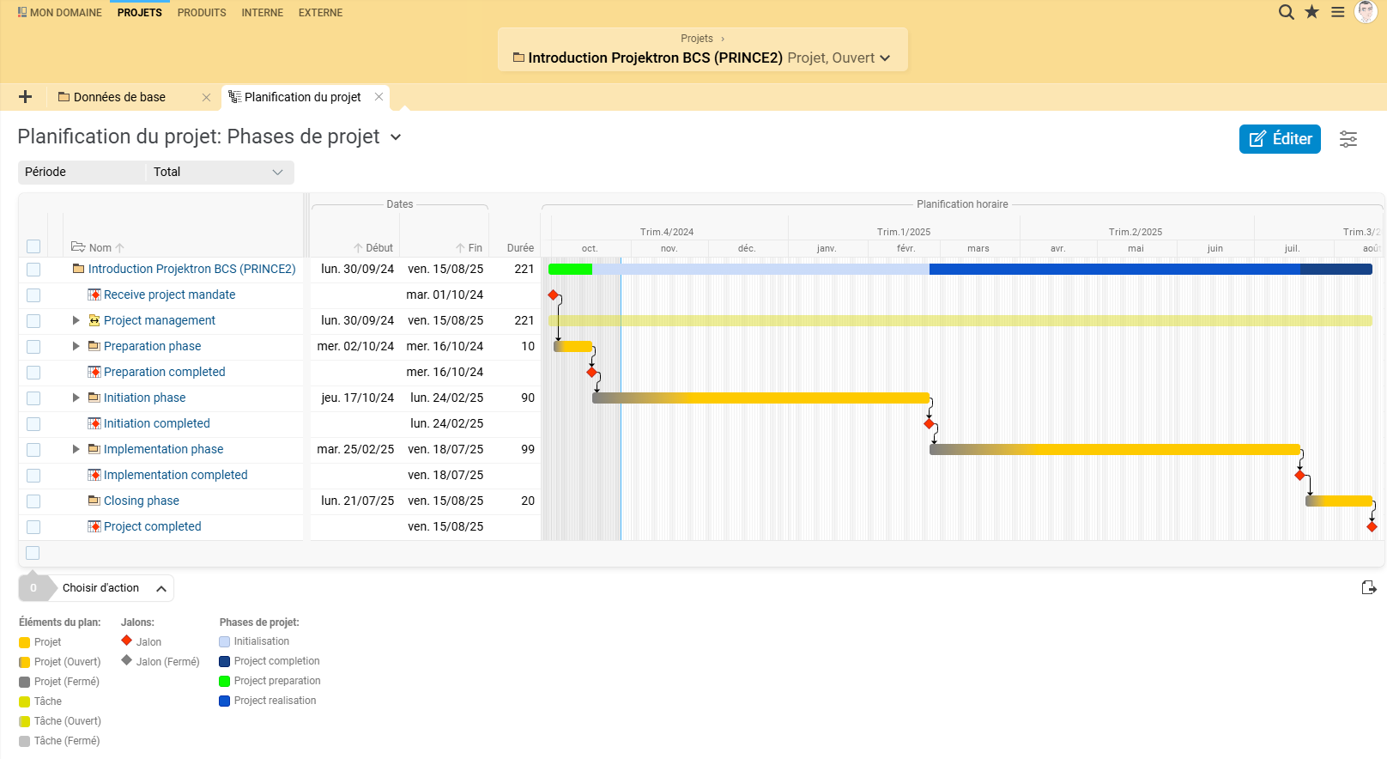Open the Période Total dropdown
The image size is (1387, 759).
(x=220, y=172)
